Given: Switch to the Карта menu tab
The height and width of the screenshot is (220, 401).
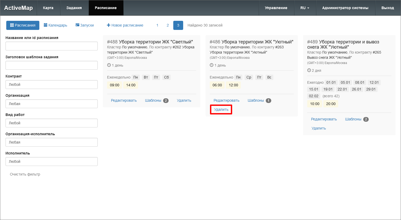Looking at the screenshot, I should coord(48,8).
